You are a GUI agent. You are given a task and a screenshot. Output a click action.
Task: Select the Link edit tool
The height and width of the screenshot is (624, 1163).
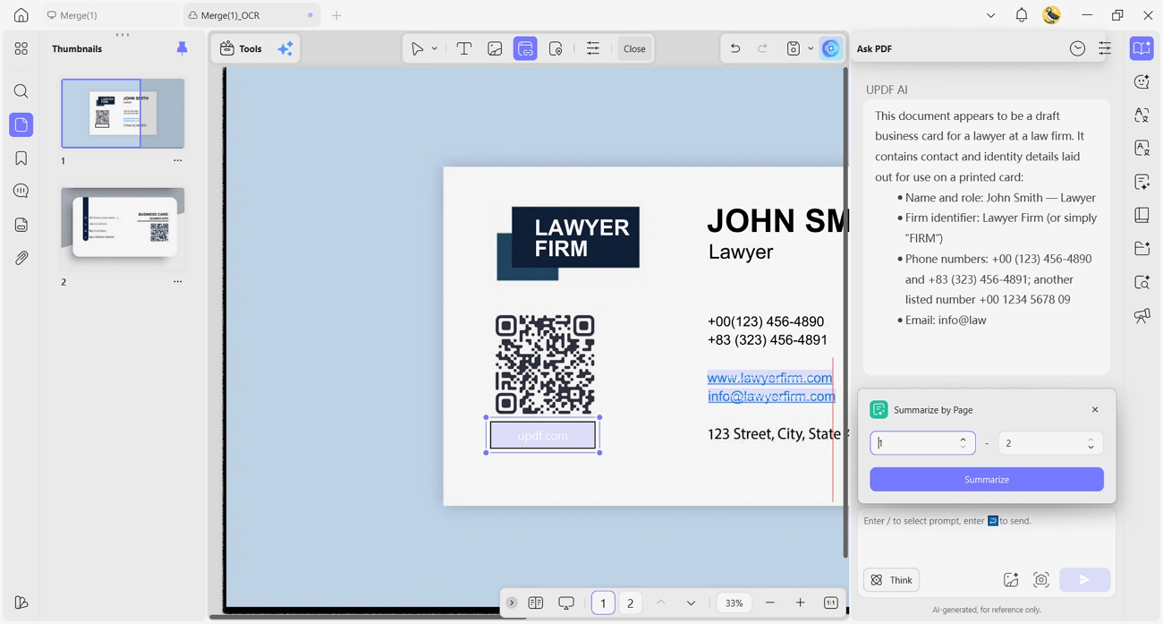coord(525,49)
